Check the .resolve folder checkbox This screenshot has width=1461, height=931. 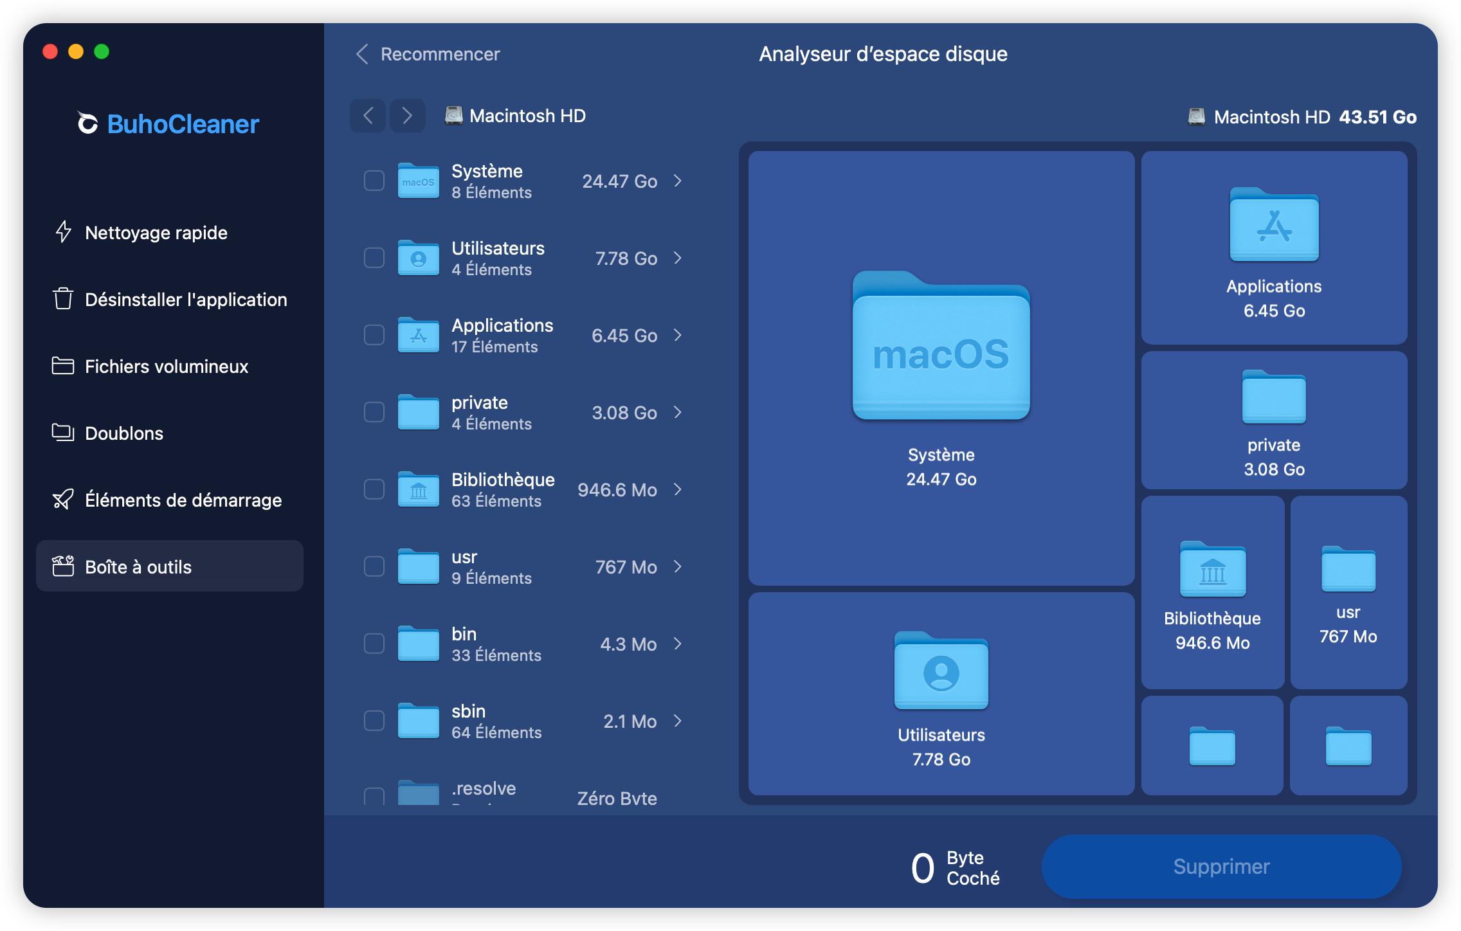[374, 797]
